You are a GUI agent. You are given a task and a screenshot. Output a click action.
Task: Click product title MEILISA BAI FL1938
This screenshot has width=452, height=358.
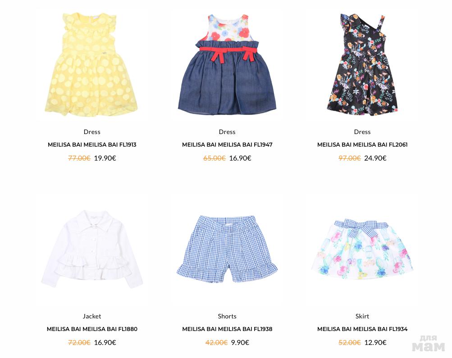(227, 329)
